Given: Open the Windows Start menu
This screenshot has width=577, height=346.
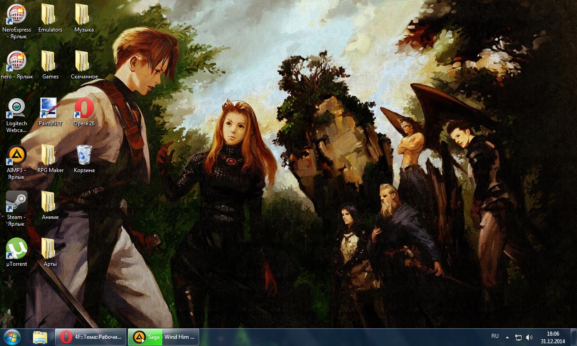Looking at the screenshot, I should (12, 337).
